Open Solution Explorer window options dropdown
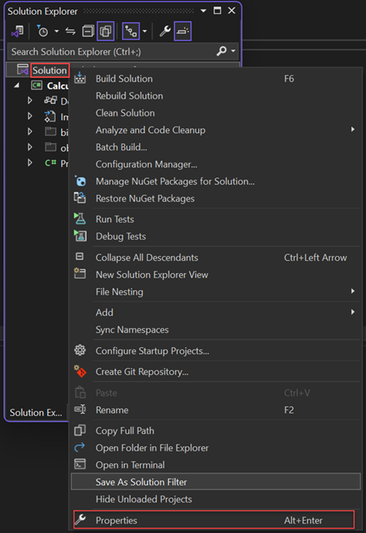 203,11
